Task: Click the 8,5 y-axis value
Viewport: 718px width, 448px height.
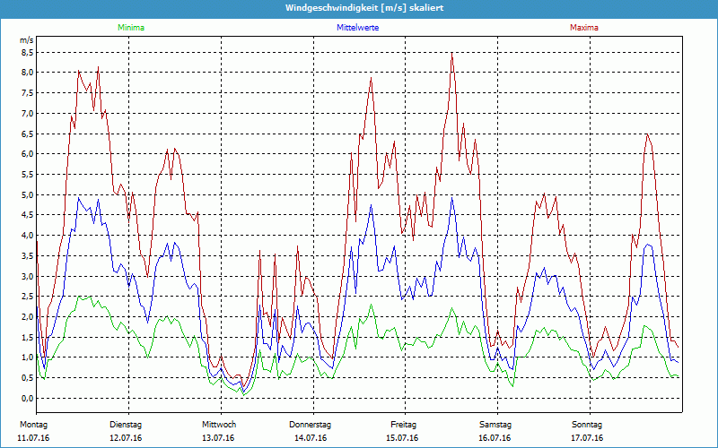Action: [x=28, y=53]
